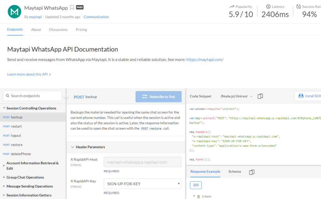Click the search magnifier icon
This screenshot has width=321, height=199.
click(x=8, y=96)
